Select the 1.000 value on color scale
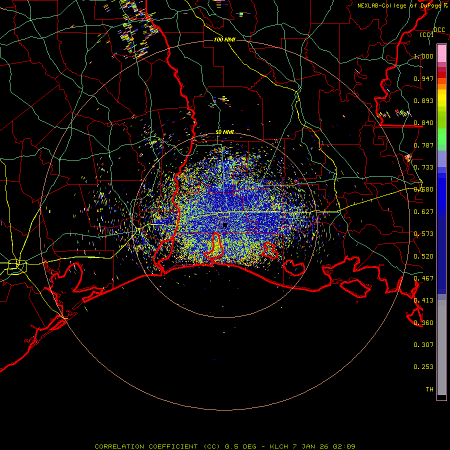The height and width of the screenshot is (450, 450). tap(423, 56)
